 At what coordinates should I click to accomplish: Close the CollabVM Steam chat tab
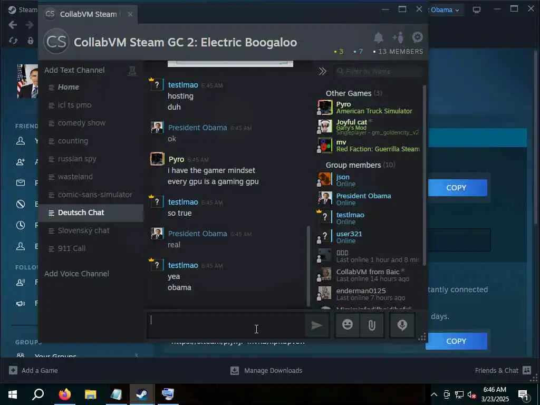coord(130,14)
